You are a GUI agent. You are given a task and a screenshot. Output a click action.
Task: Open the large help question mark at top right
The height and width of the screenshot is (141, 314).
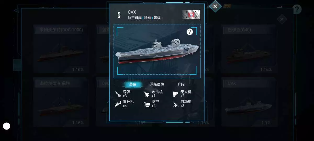pyautogui.click(x=297, y=10)
